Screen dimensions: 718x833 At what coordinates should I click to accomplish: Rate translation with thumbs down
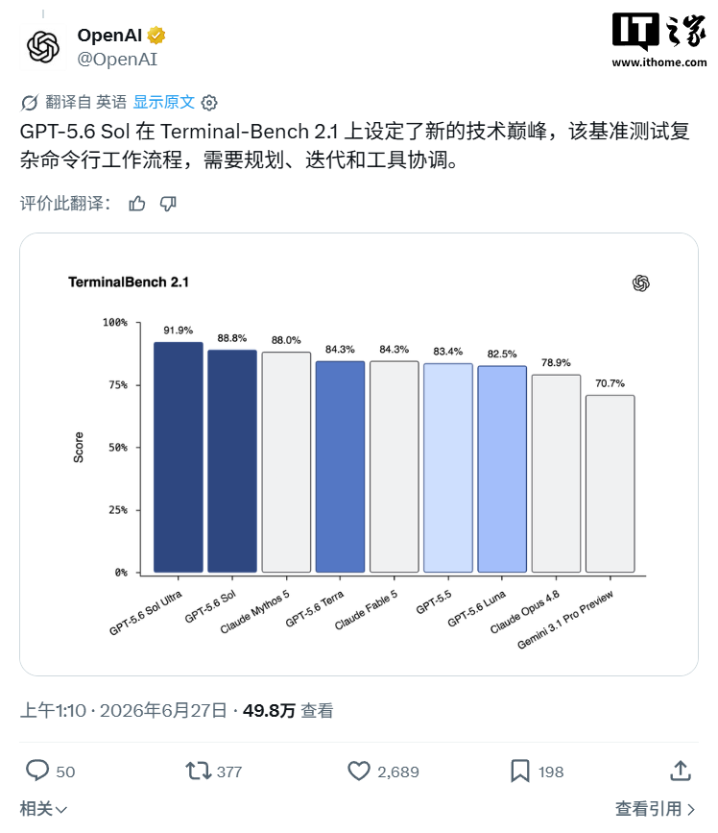[168, 204]
